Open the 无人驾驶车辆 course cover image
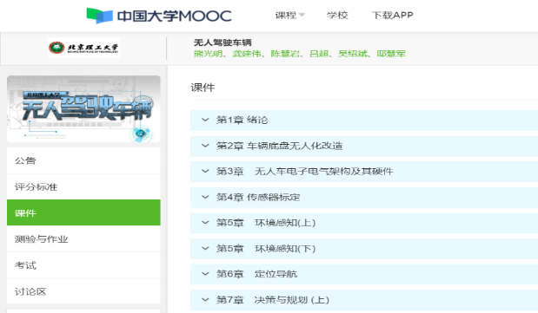The image size is (538, 313). [83, 109]
